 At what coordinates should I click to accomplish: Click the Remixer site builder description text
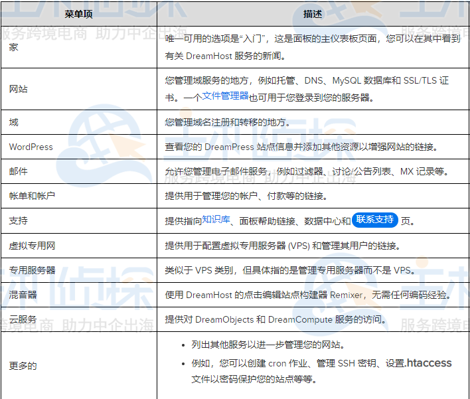(308, 295)
